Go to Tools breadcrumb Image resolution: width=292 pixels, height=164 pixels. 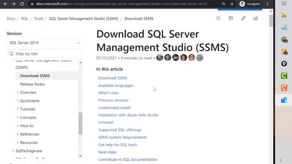pos(38,19)
